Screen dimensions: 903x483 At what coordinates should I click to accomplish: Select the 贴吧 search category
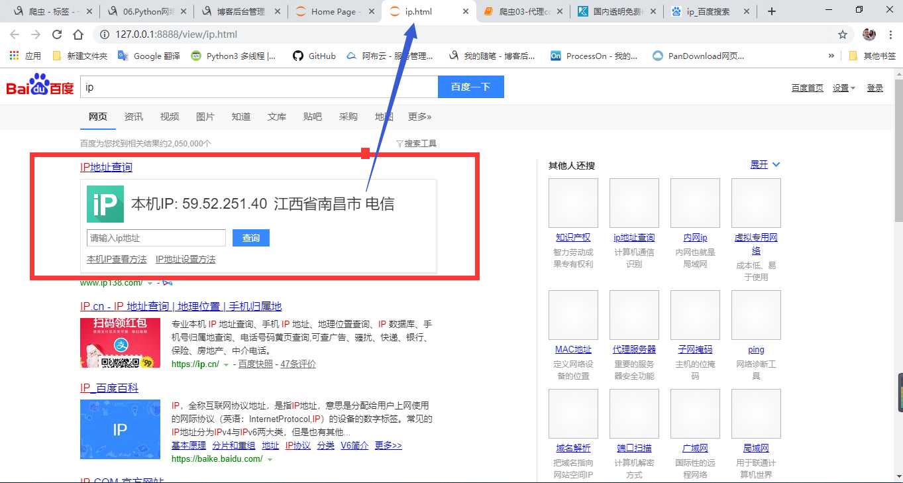coord(313,117)
